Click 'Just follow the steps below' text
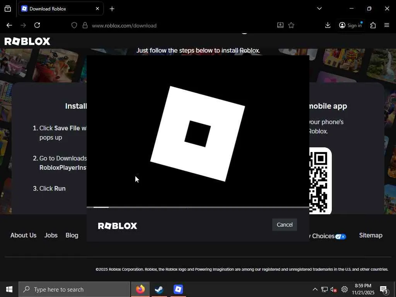Screen dimensions: 396x297 198,50
